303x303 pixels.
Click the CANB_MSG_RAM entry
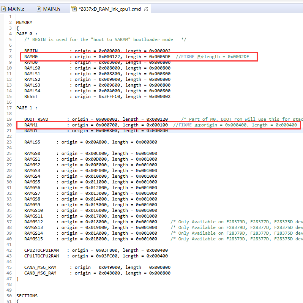click(x=40, y=273)
